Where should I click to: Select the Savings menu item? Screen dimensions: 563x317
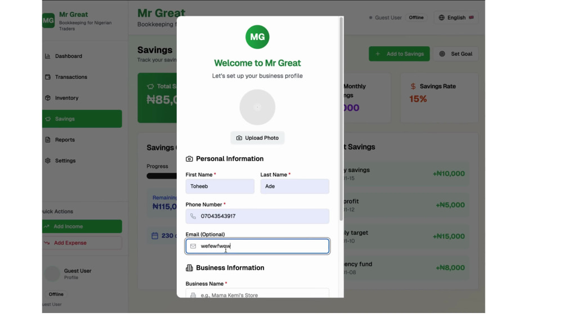82,119
